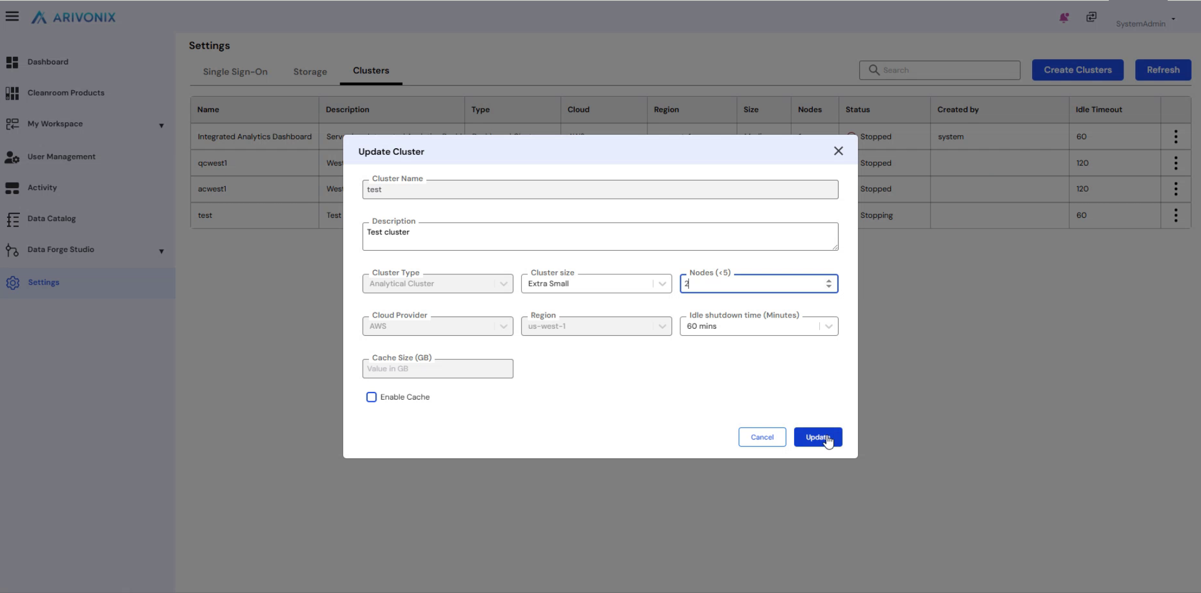Click the Nodes stepper arrows
Screen dimensions: 1201x593
pyautogui.click(x=828, y=284)
